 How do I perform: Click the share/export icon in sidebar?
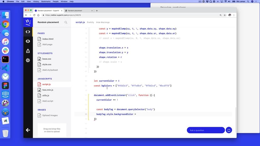pos(28,51)
